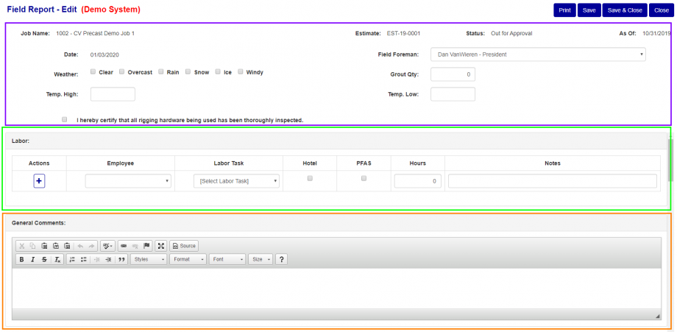Open the Select Labor Task dropdown
The image size is (677, 332).
coord(237,181)
